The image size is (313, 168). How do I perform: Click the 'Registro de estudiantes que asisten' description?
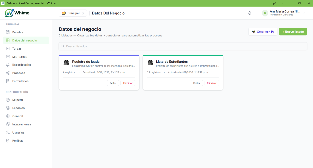click(x=187, y=66)
